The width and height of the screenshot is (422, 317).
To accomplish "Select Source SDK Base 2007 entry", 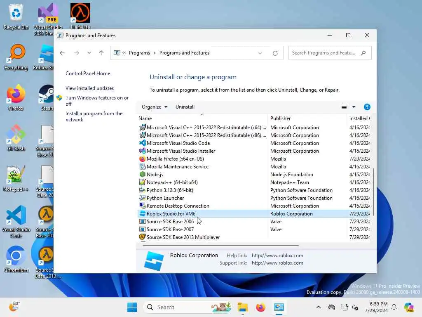I will 253,229.
